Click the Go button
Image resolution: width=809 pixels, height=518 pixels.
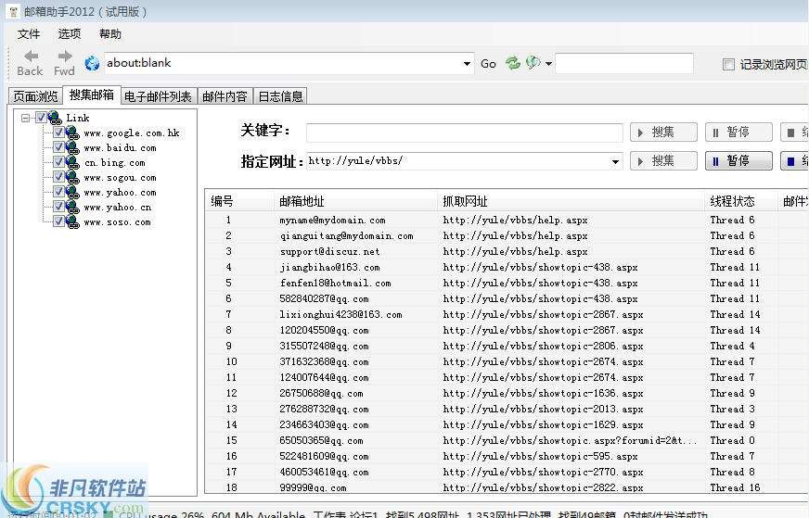coord(488,64)
